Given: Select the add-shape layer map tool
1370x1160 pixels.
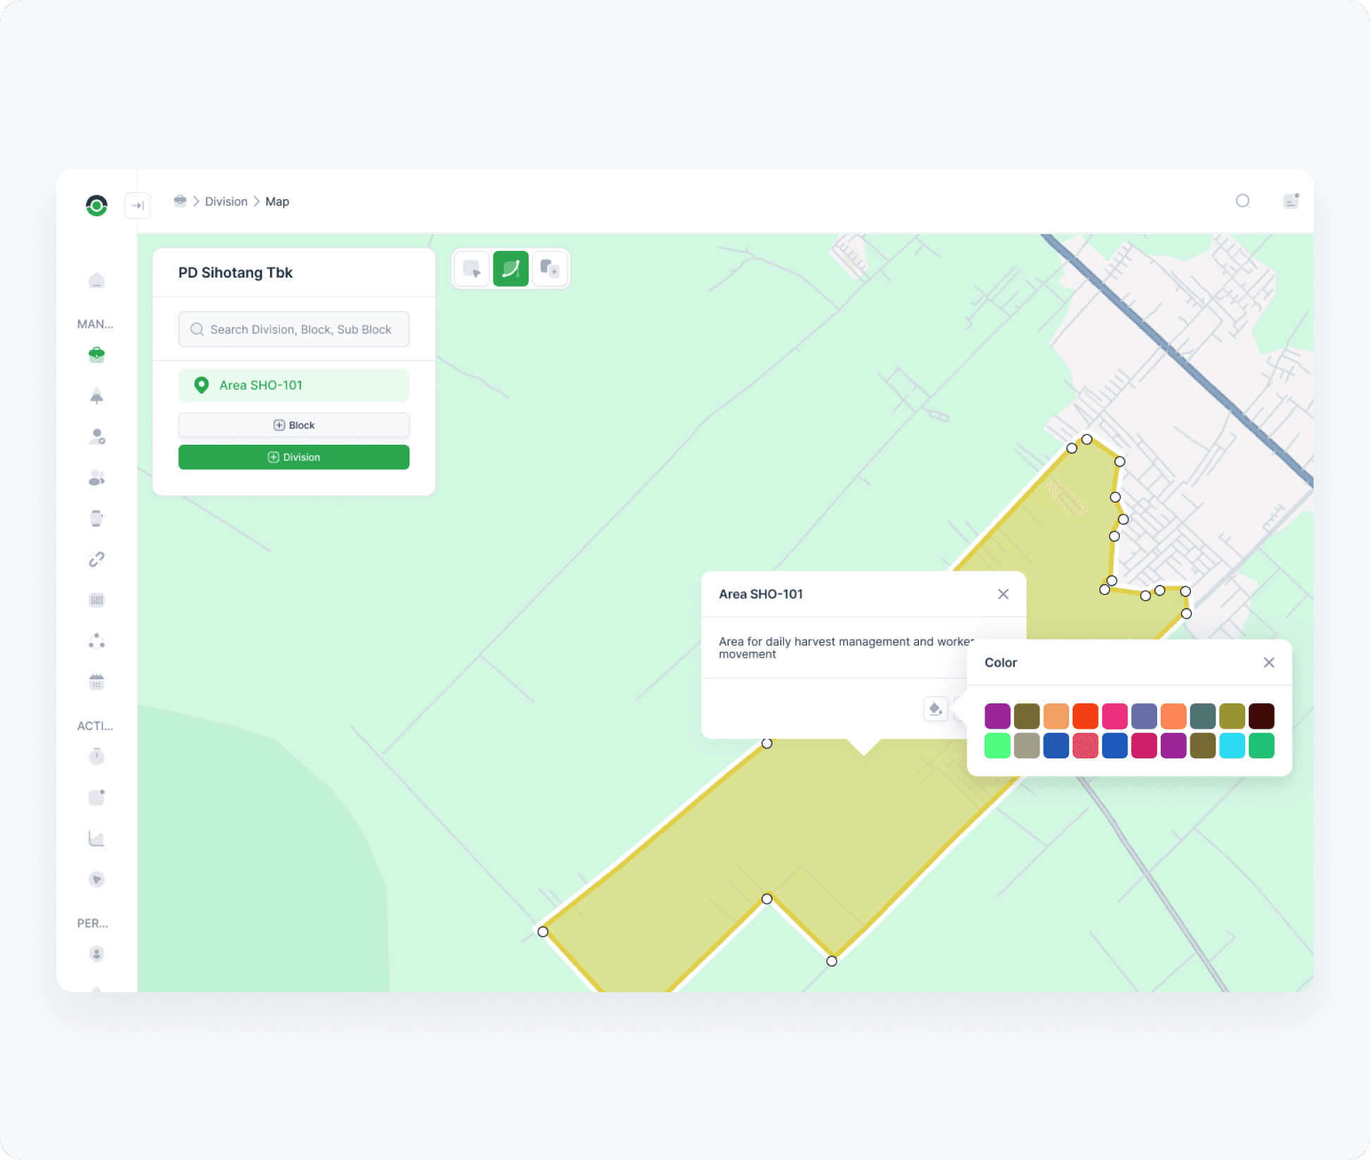Looking at the screenshot, I should 550,269.
